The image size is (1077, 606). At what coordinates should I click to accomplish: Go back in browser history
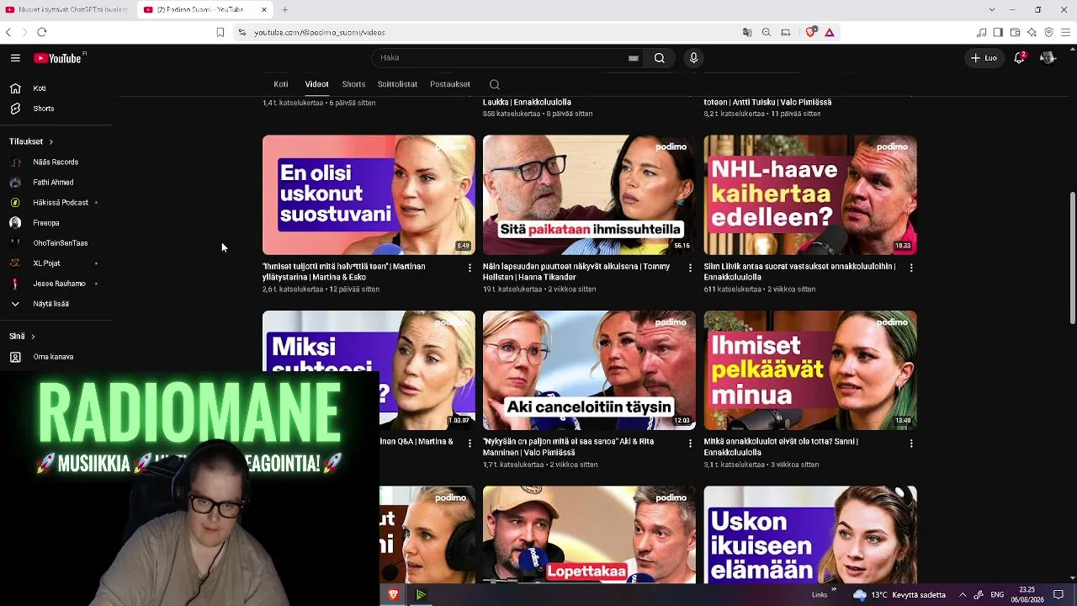(x=8, y=32)
